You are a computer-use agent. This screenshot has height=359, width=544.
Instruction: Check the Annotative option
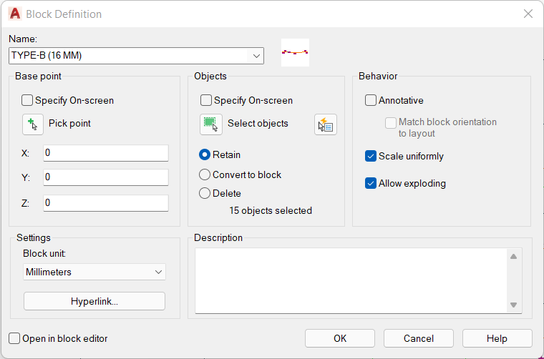click(371, 101)
